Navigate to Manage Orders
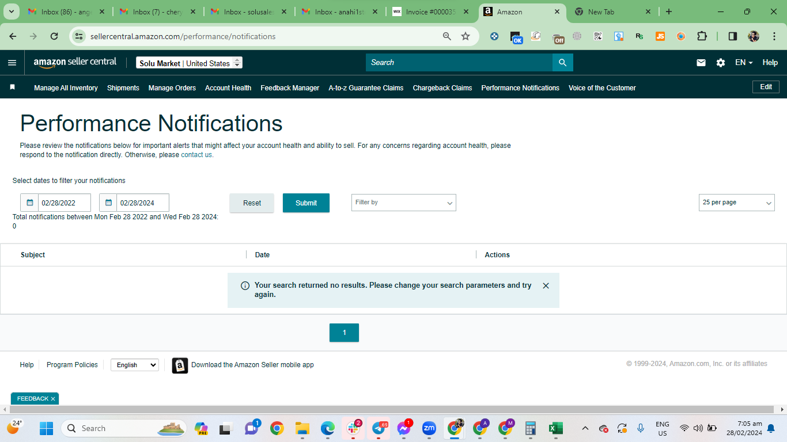This screenshot has width=787, height=442. point(172,88)
